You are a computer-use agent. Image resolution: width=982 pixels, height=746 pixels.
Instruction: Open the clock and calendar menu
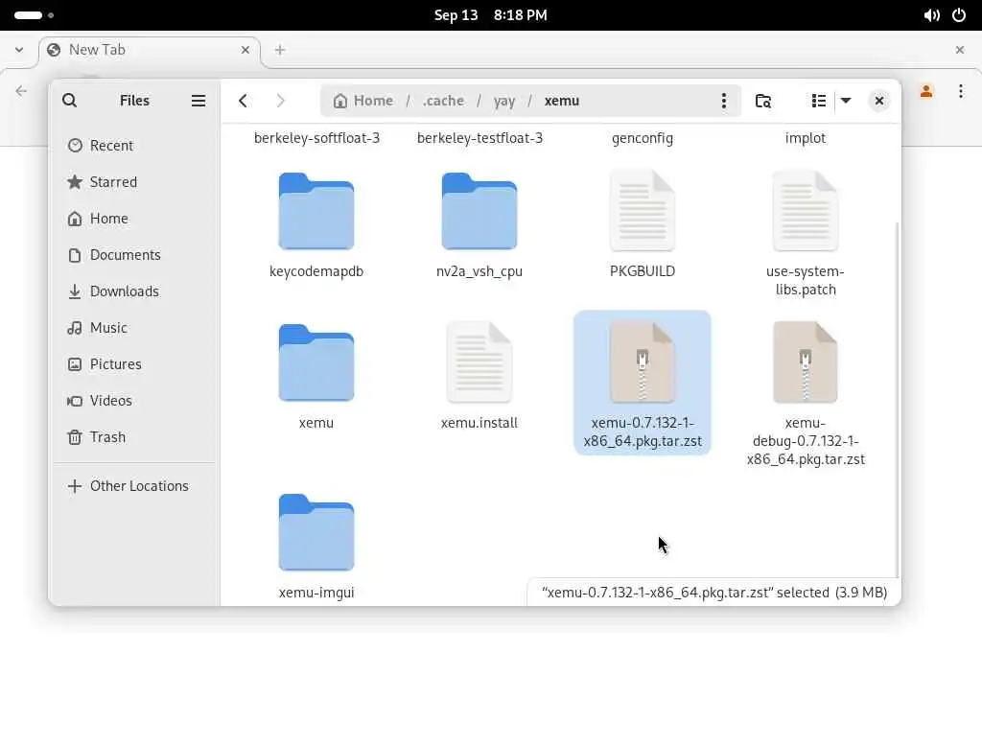[x=490, y=15]
